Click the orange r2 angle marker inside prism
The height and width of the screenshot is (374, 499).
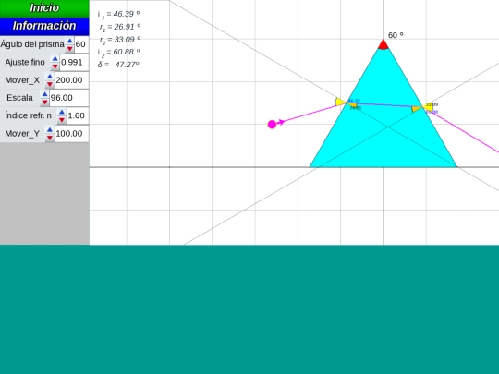pos(417,109)
